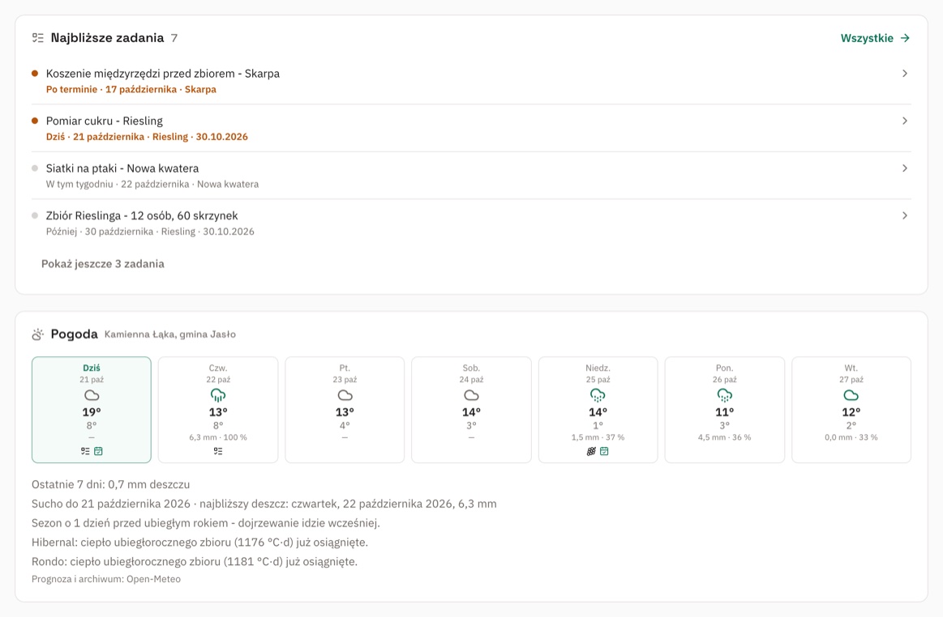Click the tasks icon in Thursday 22 paź card
943x617 pixels.
[218, 451]
